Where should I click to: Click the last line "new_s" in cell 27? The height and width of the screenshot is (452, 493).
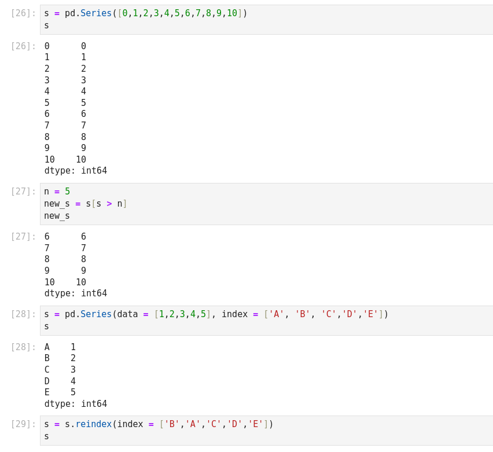click(x=57, y=216)
